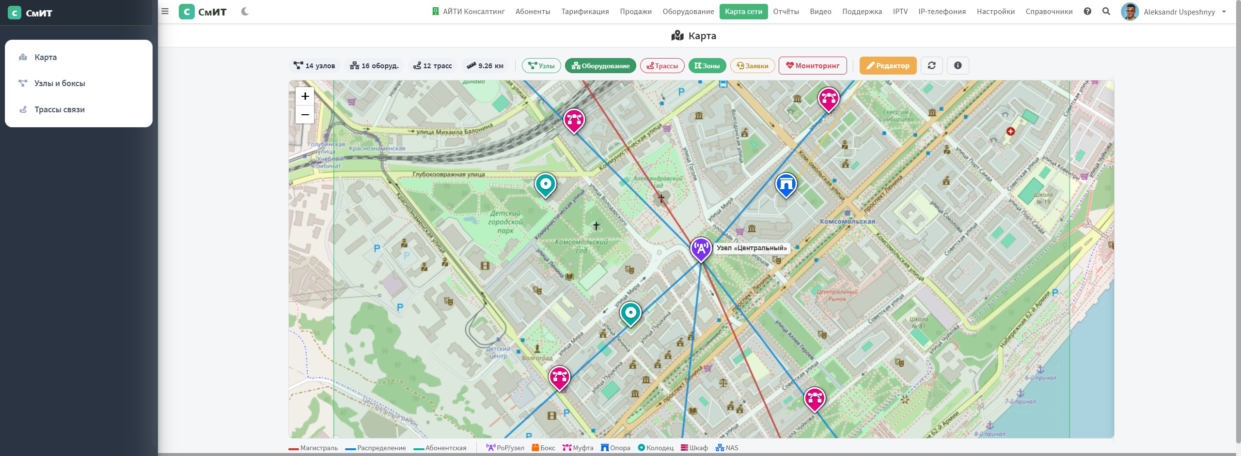Select Трассы связи in sidebar
The width and height of the screenshot is (1241, 456).
(x=79, y=109)
